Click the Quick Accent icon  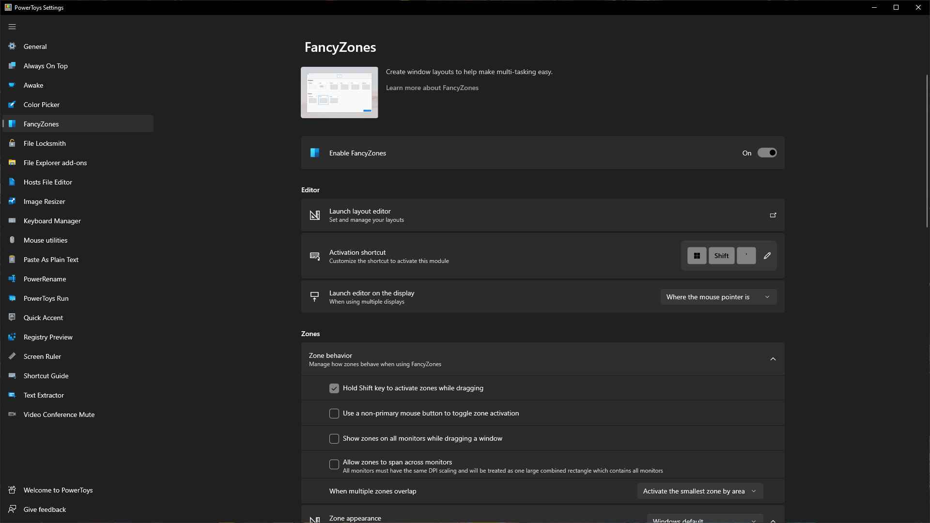click(12, 317)
